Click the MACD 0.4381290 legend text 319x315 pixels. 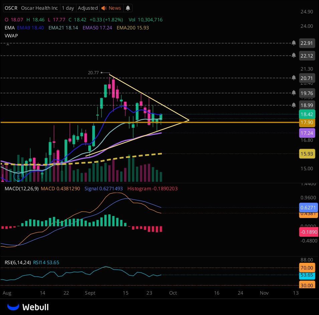(60, 189)
